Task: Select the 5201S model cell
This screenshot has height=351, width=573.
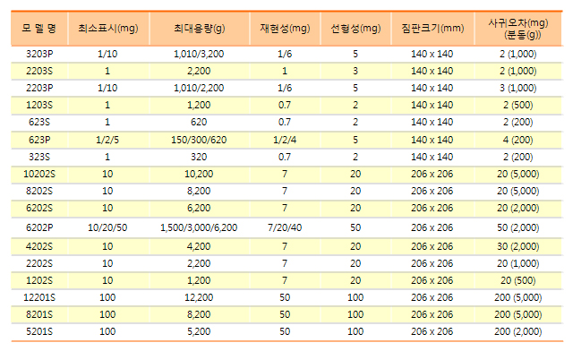Action: point(39,331)
